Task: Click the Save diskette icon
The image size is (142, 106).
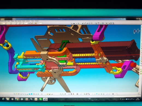Action: tap(49, 94)
